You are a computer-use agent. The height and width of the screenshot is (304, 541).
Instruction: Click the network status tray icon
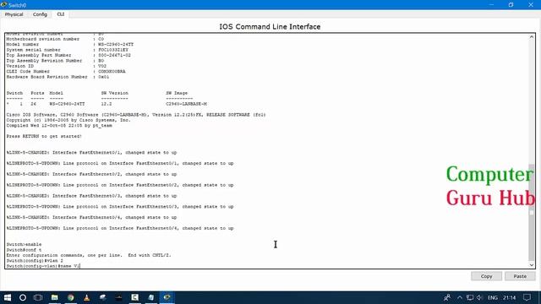[x=470, y=297]
